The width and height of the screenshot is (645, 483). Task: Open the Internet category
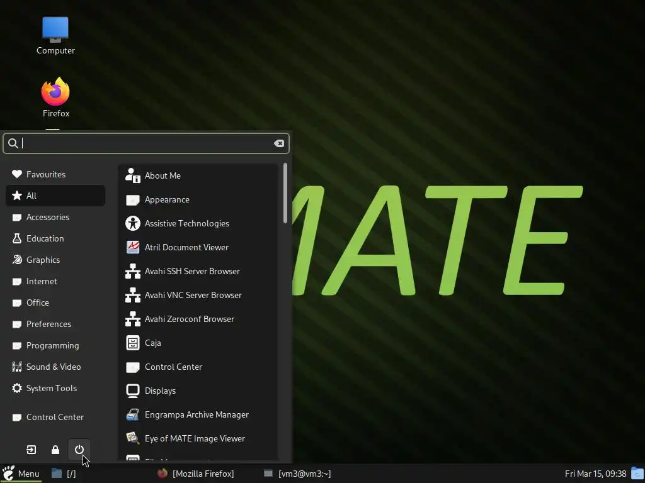pyautogui.click(x=55, y=281)
